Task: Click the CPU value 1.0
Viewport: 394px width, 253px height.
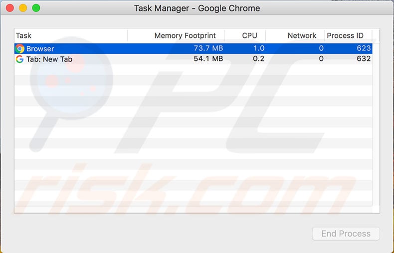Action: tap(259, 48)
